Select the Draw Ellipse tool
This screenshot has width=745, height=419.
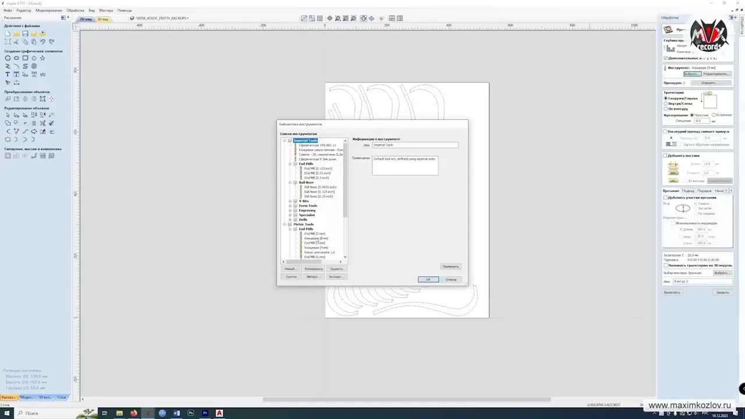tap(16, 58)
